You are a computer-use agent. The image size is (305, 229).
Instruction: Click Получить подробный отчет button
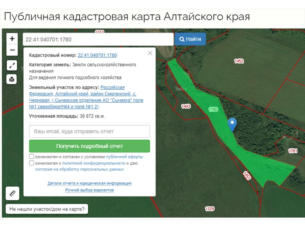tap(90, 146)
